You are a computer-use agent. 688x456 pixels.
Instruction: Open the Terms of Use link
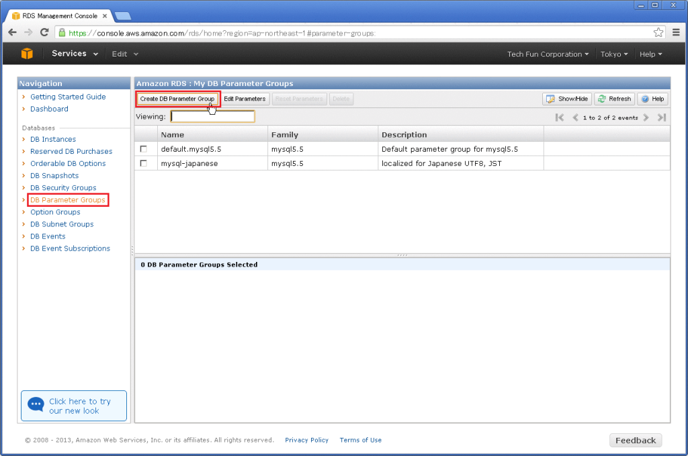tap(361, 440)
